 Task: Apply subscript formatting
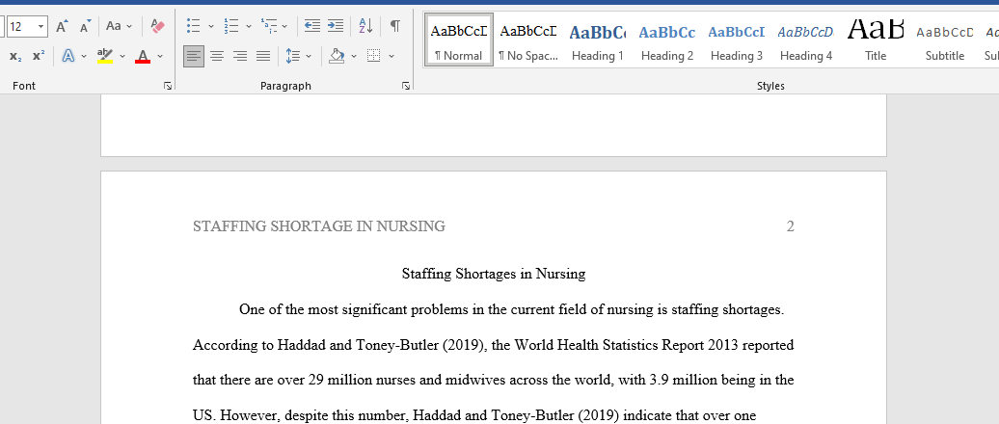(15, 56)
